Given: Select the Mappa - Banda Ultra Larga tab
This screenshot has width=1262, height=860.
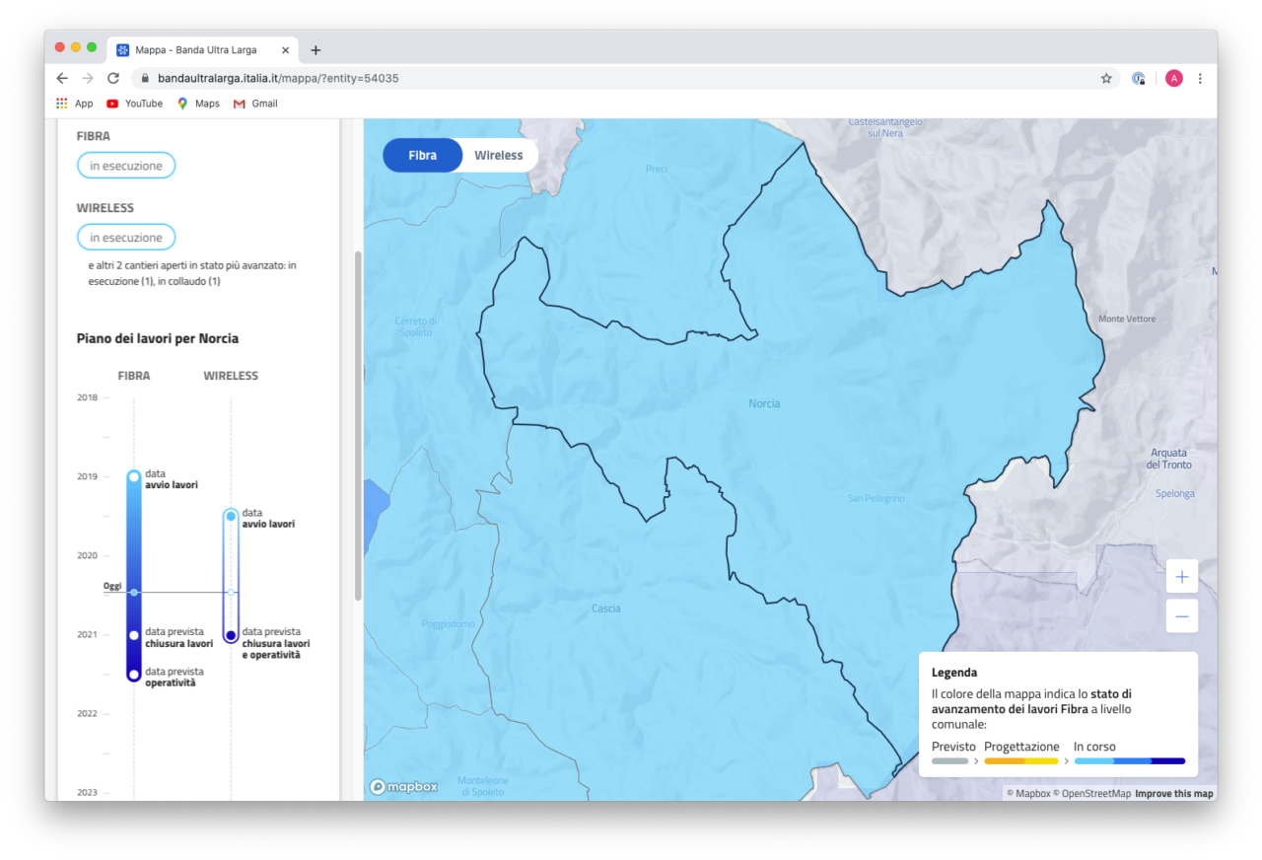Looking at the screenshot, I should (x=197, y=50).
